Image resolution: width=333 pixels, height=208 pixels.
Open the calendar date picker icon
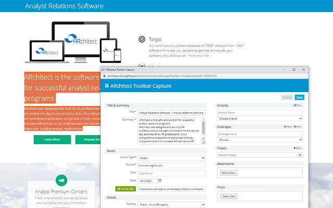pyautogui.click(x=160, y=180)
